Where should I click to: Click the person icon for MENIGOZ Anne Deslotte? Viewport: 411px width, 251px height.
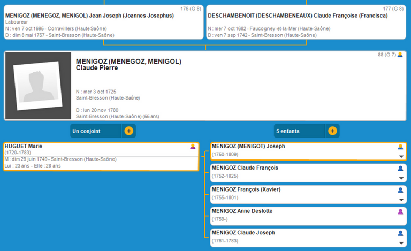pos(400,211)
